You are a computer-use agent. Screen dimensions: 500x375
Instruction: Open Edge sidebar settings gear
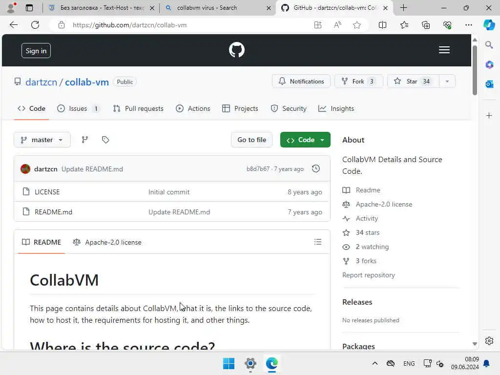pyautogui.click(x=489, y=340)
